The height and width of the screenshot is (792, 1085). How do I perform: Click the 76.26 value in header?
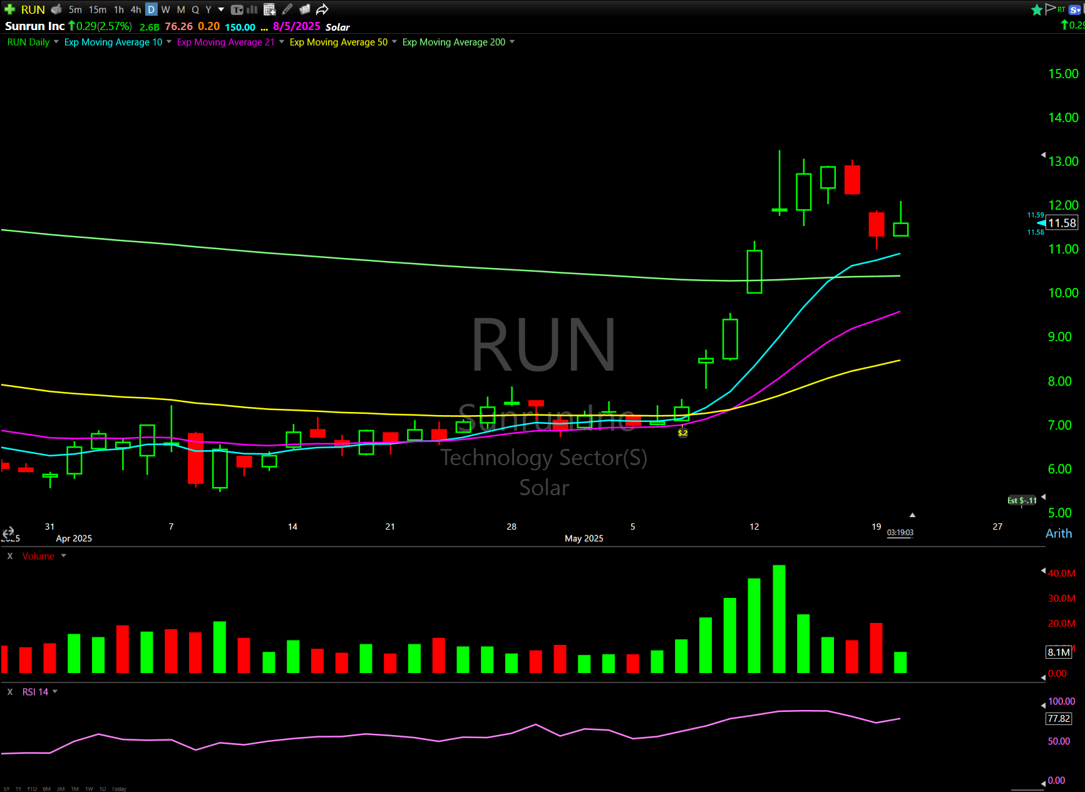click(179, 26)
